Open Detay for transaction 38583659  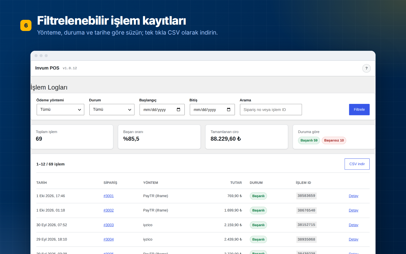[353, 196]
